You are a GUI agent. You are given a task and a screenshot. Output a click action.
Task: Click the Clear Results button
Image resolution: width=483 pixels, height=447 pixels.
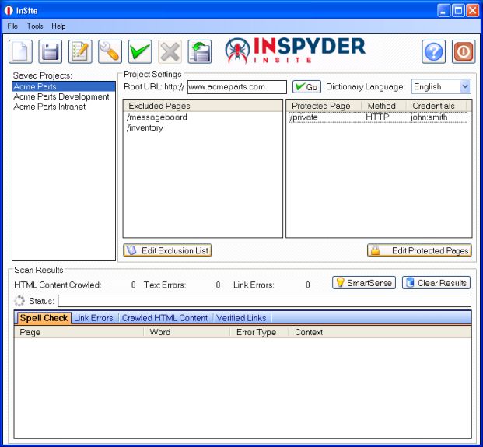coord(436,283)
